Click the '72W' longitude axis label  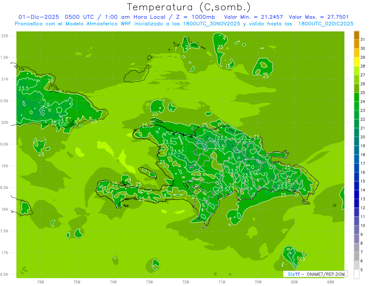(x=185, y=282)
